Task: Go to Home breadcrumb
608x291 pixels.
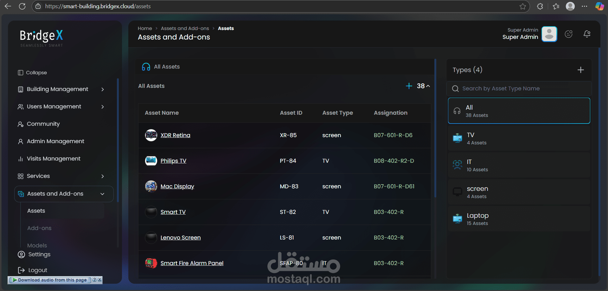Action: click(x=145, y=28)
